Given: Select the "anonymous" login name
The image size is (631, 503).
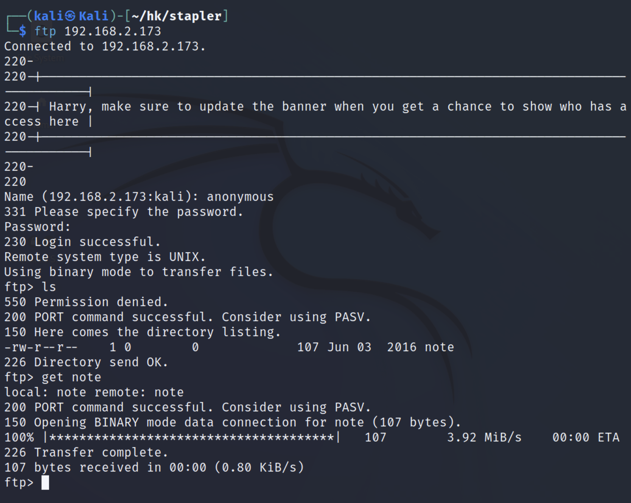Looking at the screenshot, I should pyautogui.click(x=240, y=197).
